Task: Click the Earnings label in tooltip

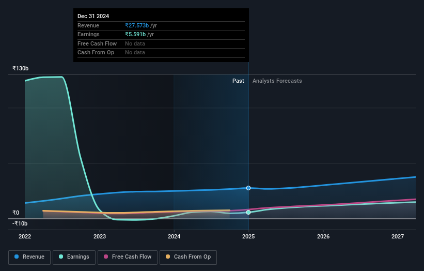Action: pyautogui.click(x=88, y=34)
